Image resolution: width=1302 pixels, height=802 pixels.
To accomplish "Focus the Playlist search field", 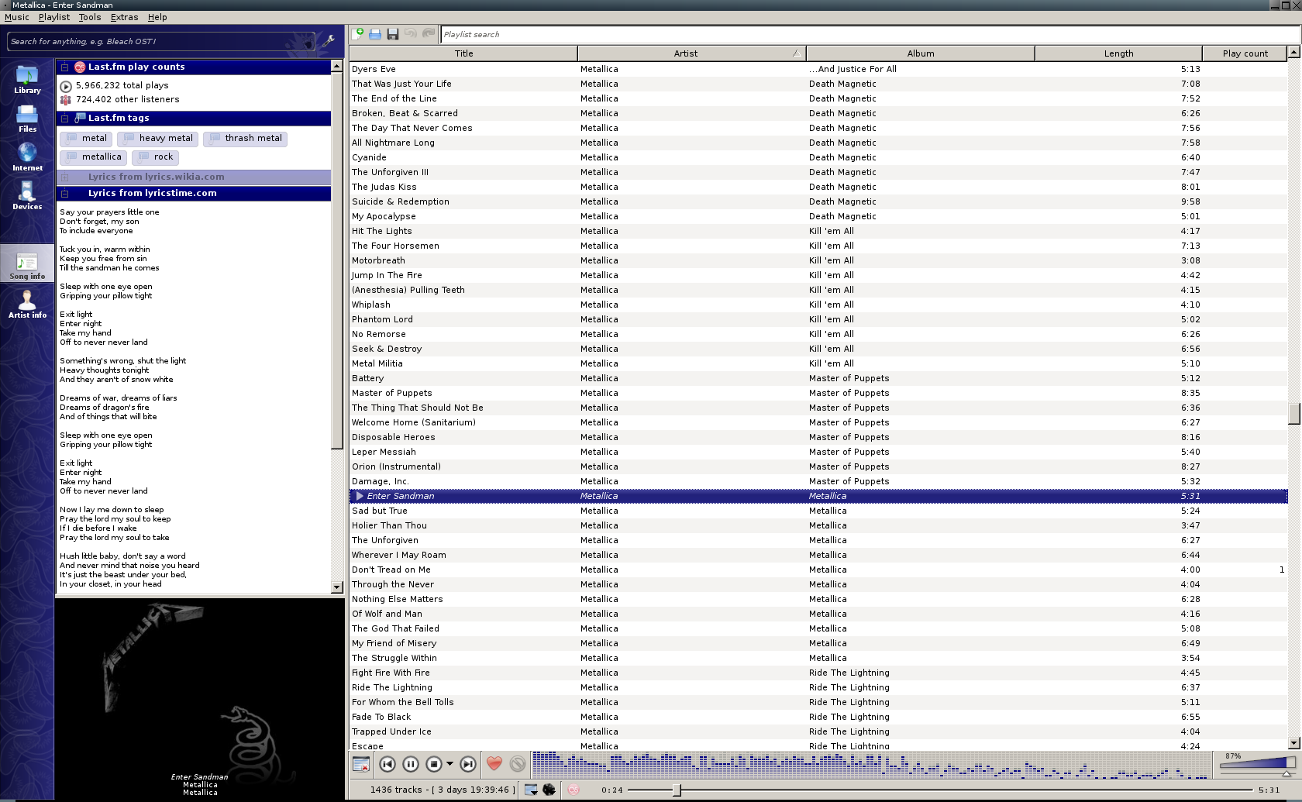I will tap(869, 34).
